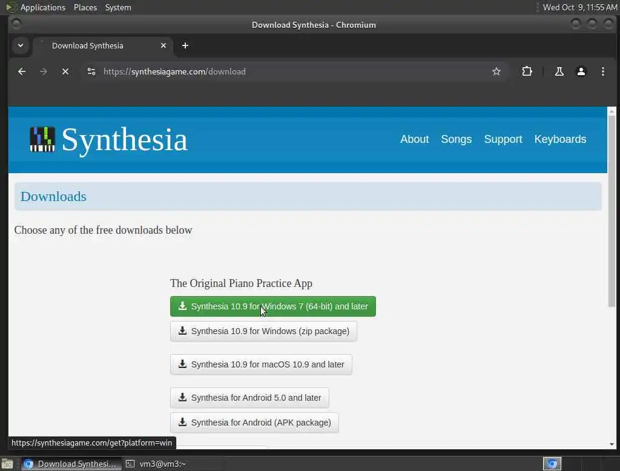Click the window menu button in title bar
Viewport: 620px width, 471px height.
pos(16,25)
